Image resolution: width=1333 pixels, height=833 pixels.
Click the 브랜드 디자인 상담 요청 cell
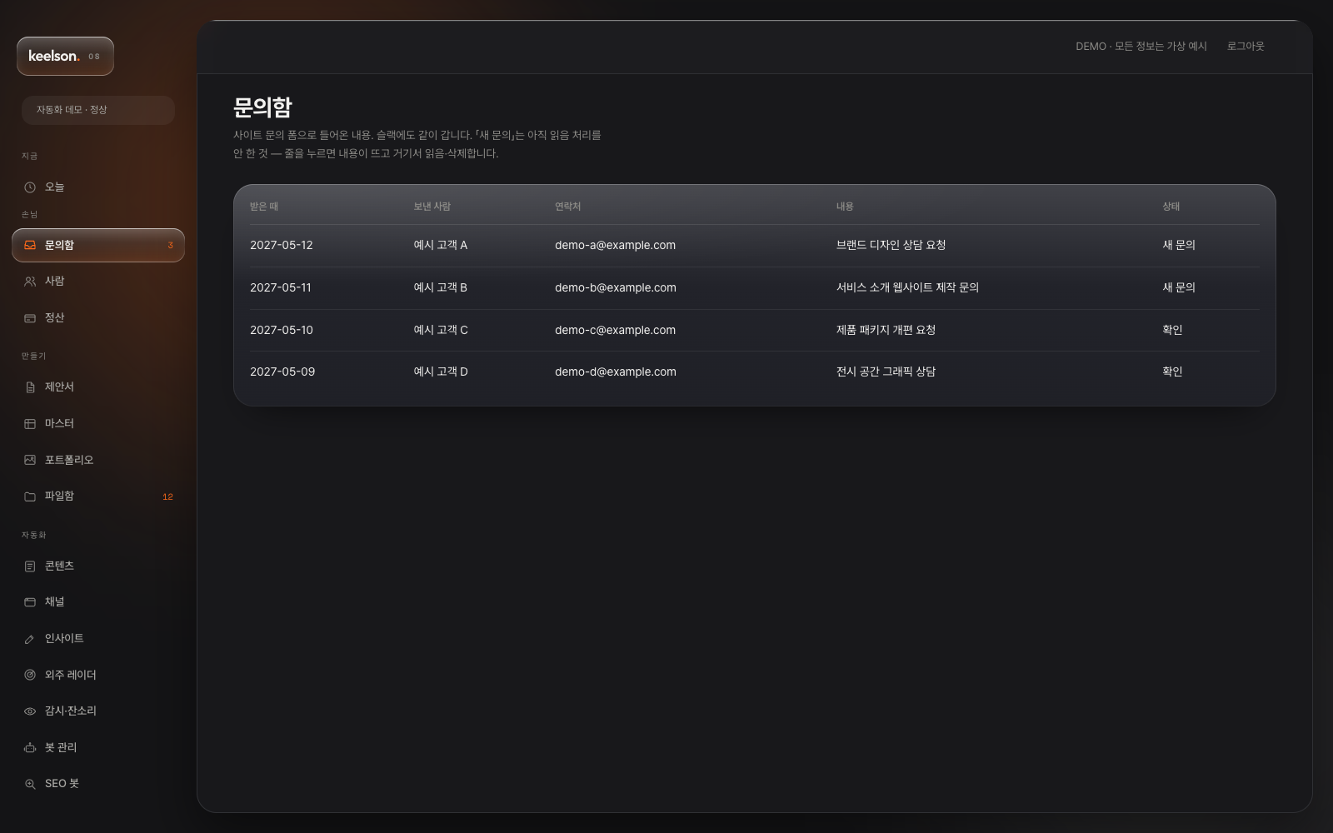pyautogui.click(x=891, y=245)
